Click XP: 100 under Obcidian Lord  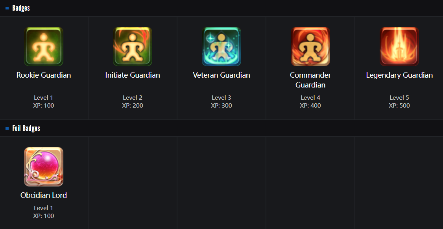(x=44, y=216)
